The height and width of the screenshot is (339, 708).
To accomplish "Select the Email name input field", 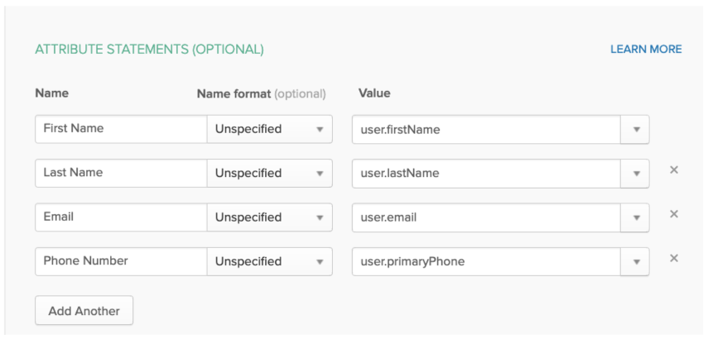I will pyautogui.click(x=121, y=217).
